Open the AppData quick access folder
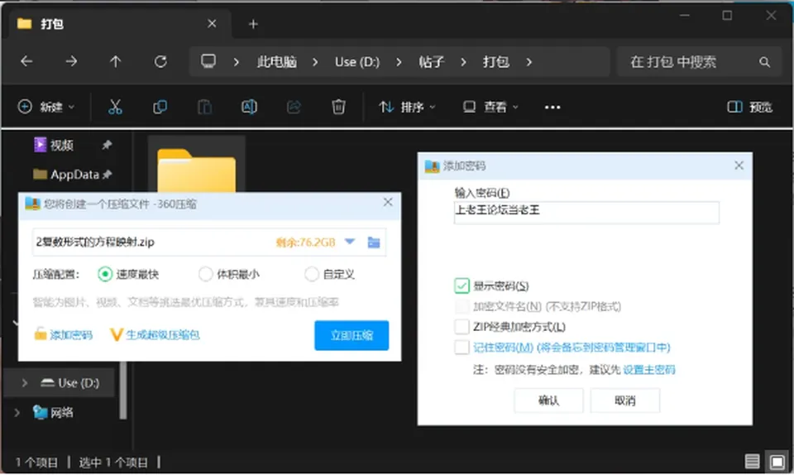Image resolution: width=794 pixels, height=475 pixels. [x=66, y=175]
